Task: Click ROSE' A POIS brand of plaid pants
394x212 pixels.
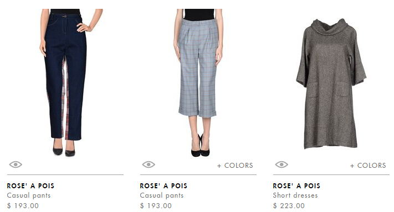Action: 163,185
